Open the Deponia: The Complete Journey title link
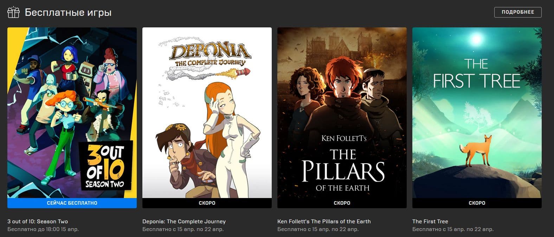This screenshot has height=237, width=554. (184, 222)
